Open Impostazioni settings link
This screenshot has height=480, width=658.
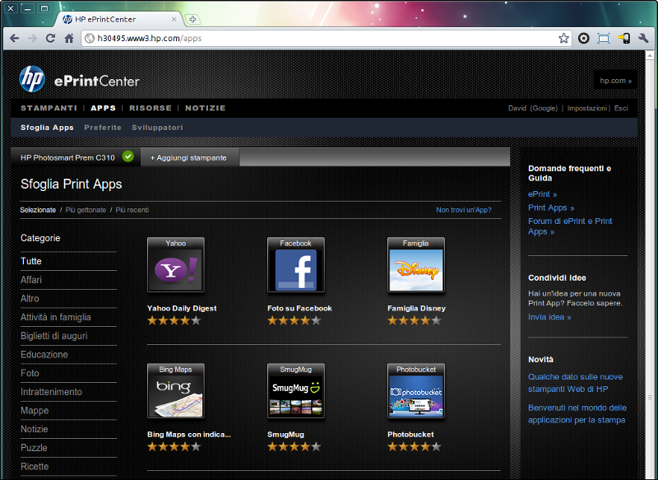pyautogui.click(x=586, y=109)
